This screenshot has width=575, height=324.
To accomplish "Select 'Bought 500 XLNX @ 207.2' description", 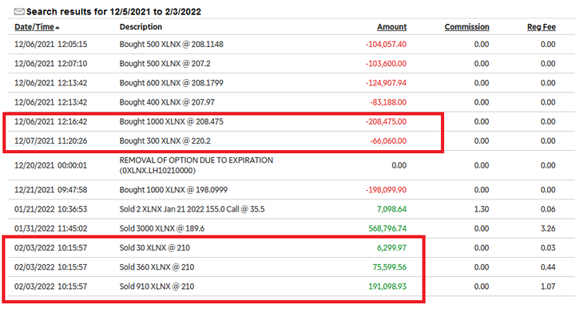I will (x=165, y=64).
